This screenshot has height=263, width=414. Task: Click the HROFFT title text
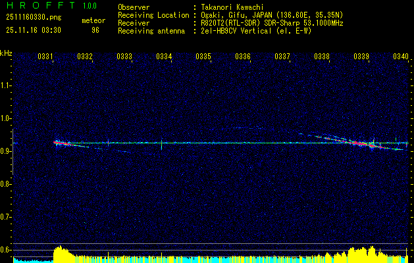point(41,6)
